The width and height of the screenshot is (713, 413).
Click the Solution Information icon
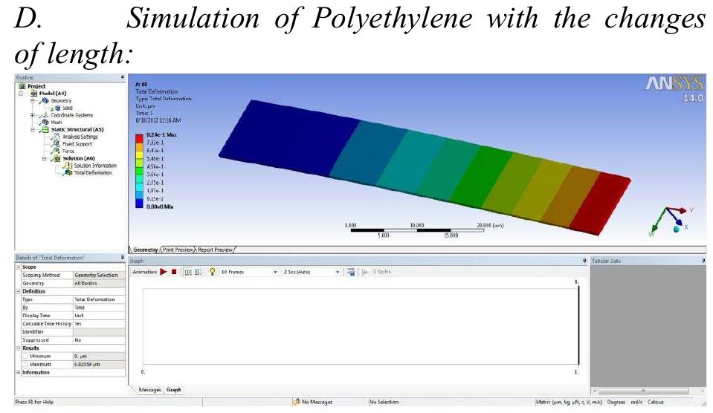click(x=68, y=166)
